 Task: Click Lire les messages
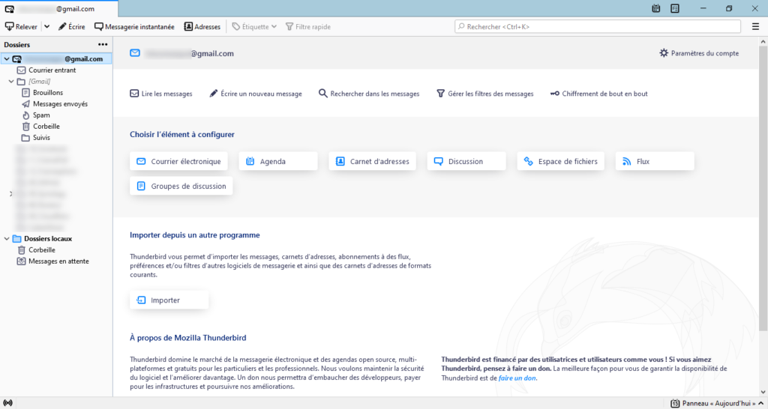tap(161, 94)
